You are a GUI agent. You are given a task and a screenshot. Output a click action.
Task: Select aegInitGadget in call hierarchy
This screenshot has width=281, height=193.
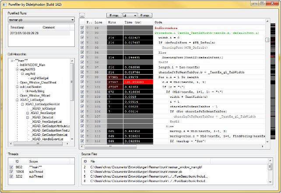pos(39,78)
